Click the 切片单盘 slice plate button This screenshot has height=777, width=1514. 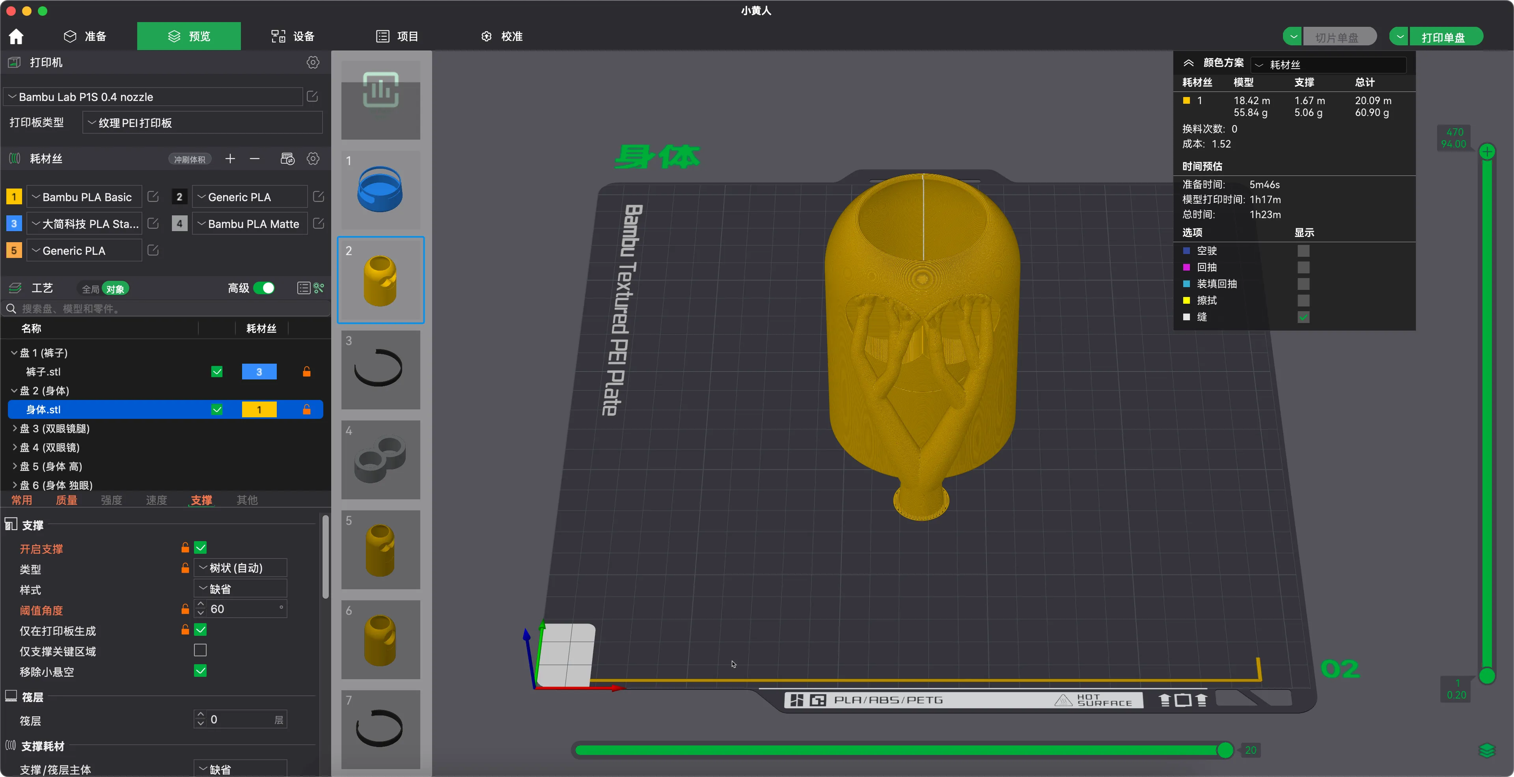pos(1339,37)
